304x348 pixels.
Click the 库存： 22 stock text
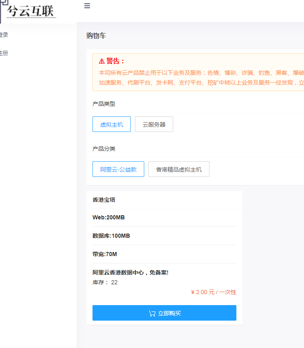coord(105,282)
